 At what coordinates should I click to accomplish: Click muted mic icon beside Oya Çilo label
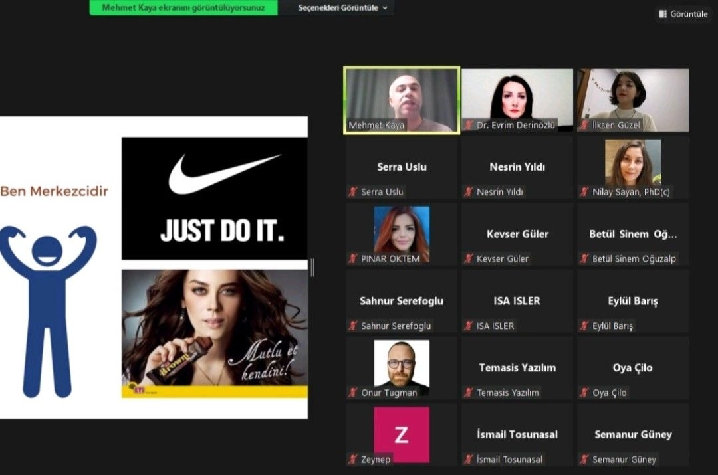coord(584,392)
